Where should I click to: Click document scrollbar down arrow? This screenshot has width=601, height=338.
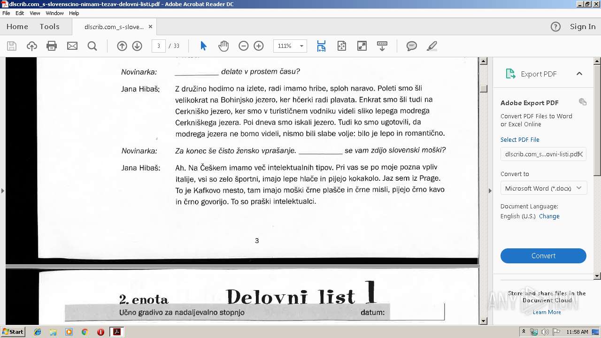(x=484, y=321)
